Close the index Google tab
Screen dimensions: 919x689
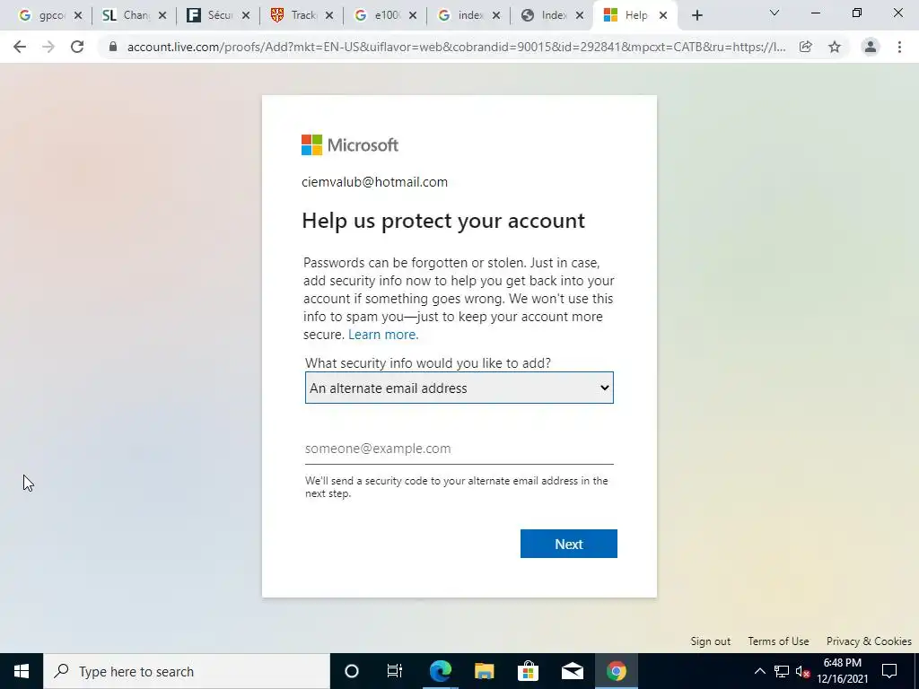tap(496, 16)
